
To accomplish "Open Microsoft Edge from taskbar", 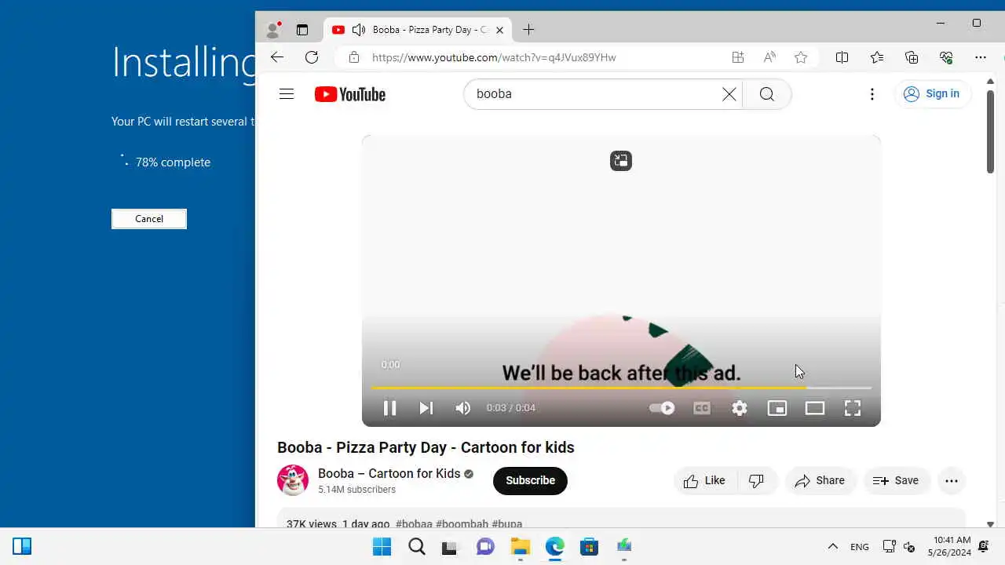I will point(555,546).
